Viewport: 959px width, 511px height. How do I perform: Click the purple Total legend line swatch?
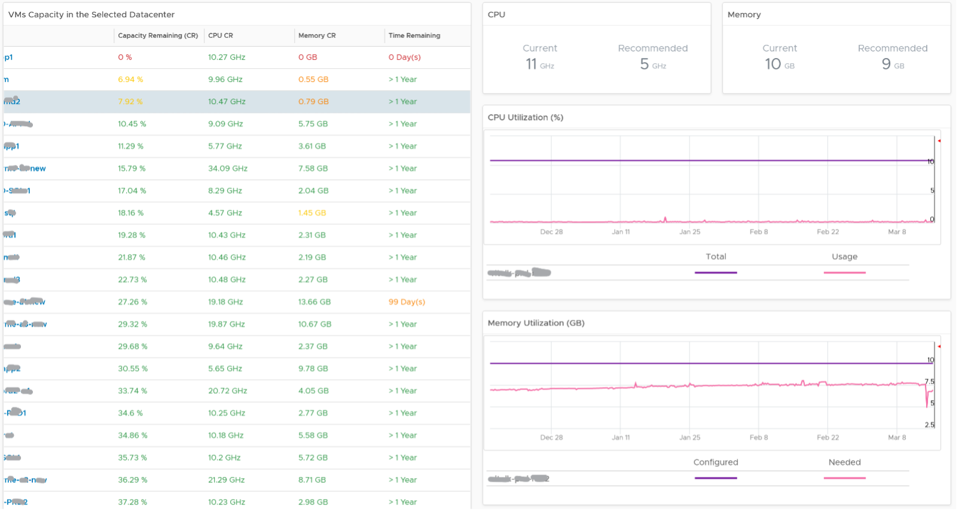point(716,273)
